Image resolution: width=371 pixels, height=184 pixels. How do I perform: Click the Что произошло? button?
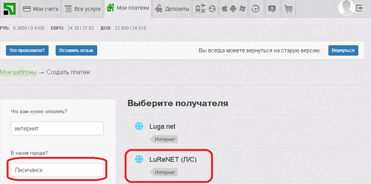tap(27, 50)
